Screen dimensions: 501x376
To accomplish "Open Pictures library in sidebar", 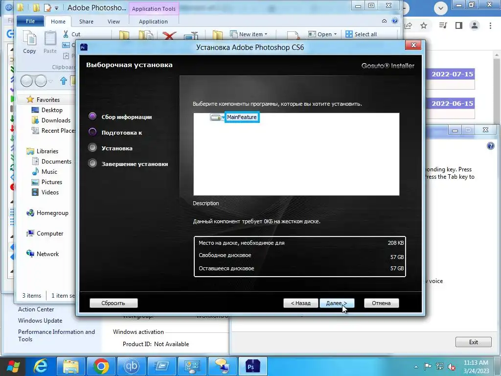I will [52, 182].
